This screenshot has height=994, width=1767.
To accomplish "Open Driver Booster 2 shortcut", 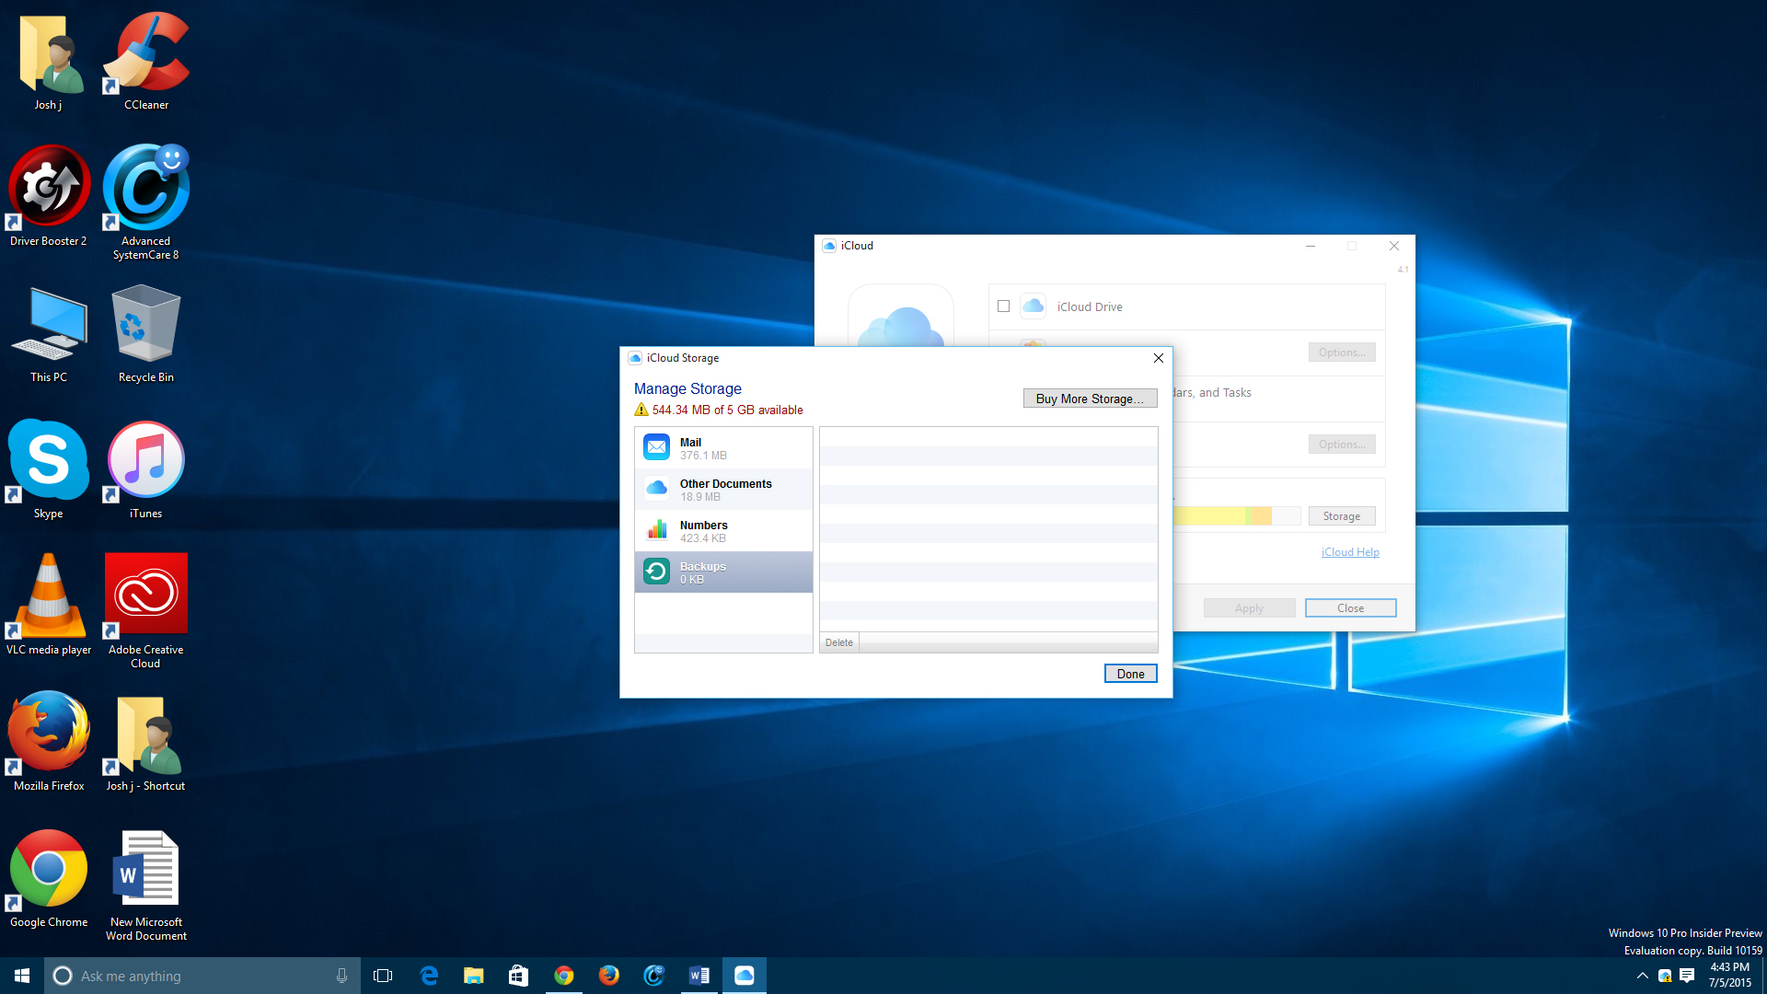I will tap(49, 196).
